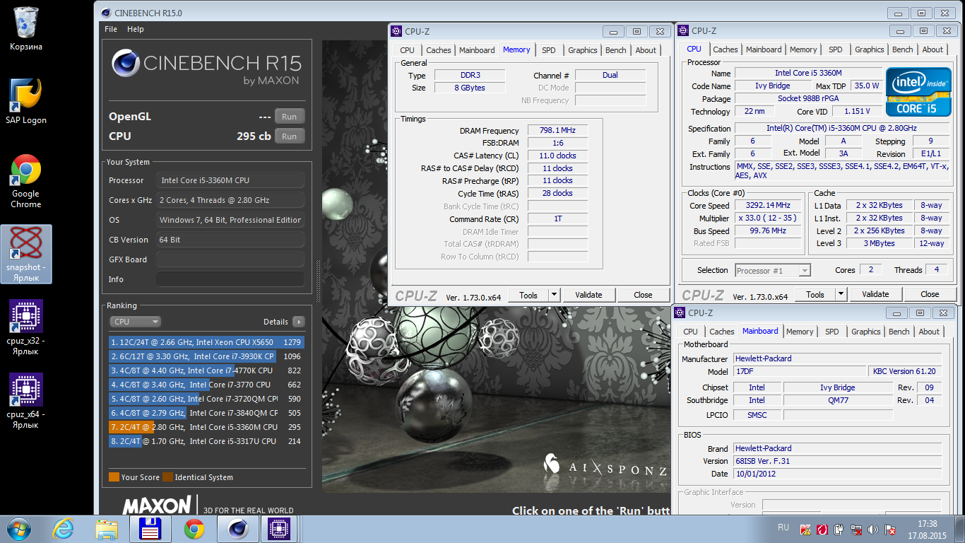
Task: Click the CPU-Z Memory window title icon
Action: coord(396,31)
